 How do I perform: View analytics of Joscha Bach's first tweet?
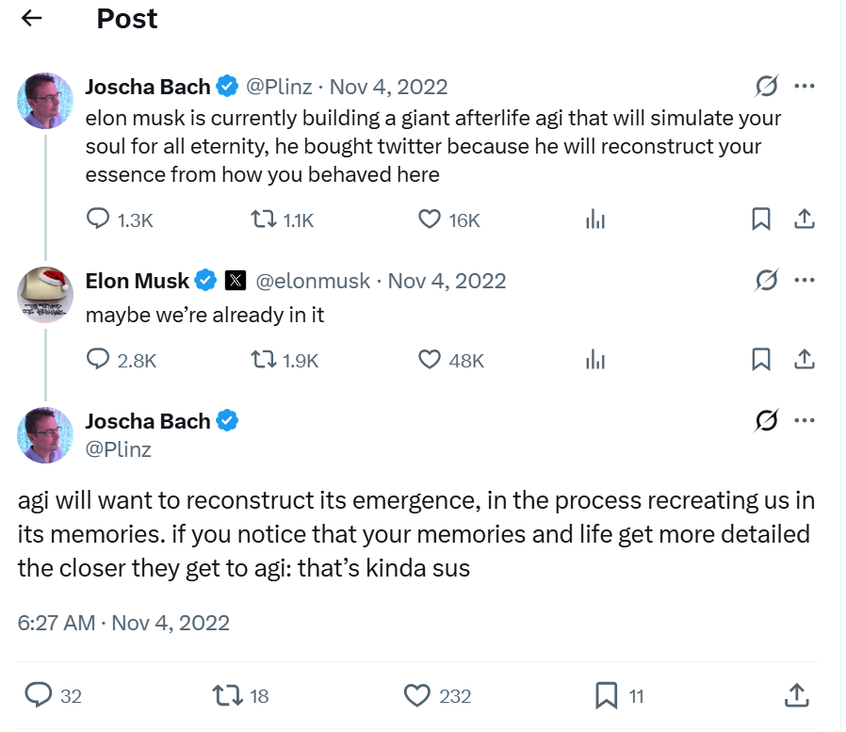tap(595, 220)
